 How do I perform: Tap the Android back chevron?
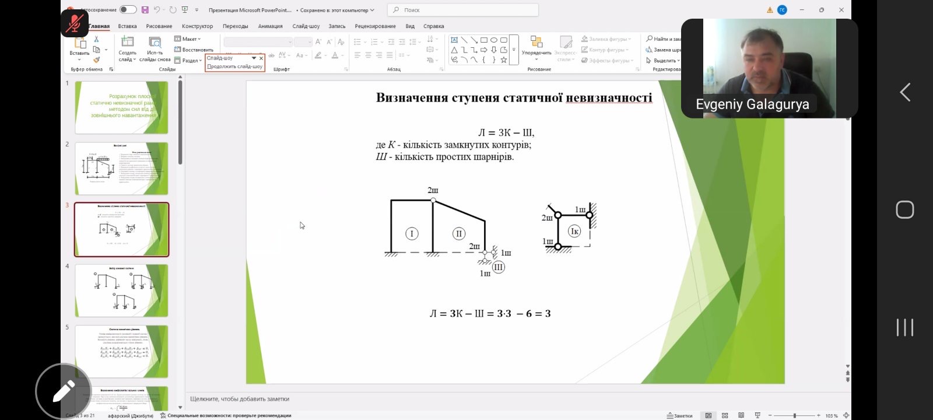[905, 92]
